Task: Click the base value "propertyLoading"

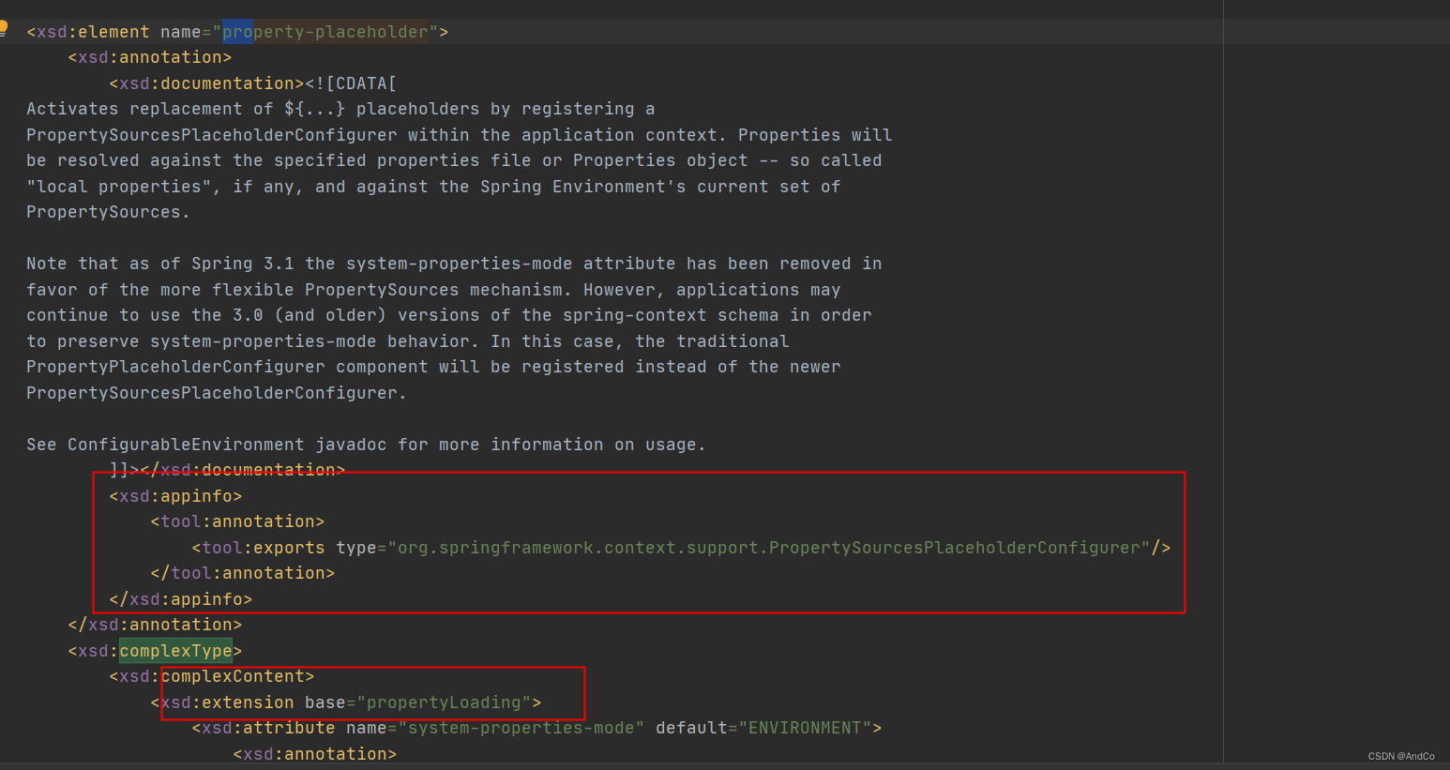Action: click(444, 702)
